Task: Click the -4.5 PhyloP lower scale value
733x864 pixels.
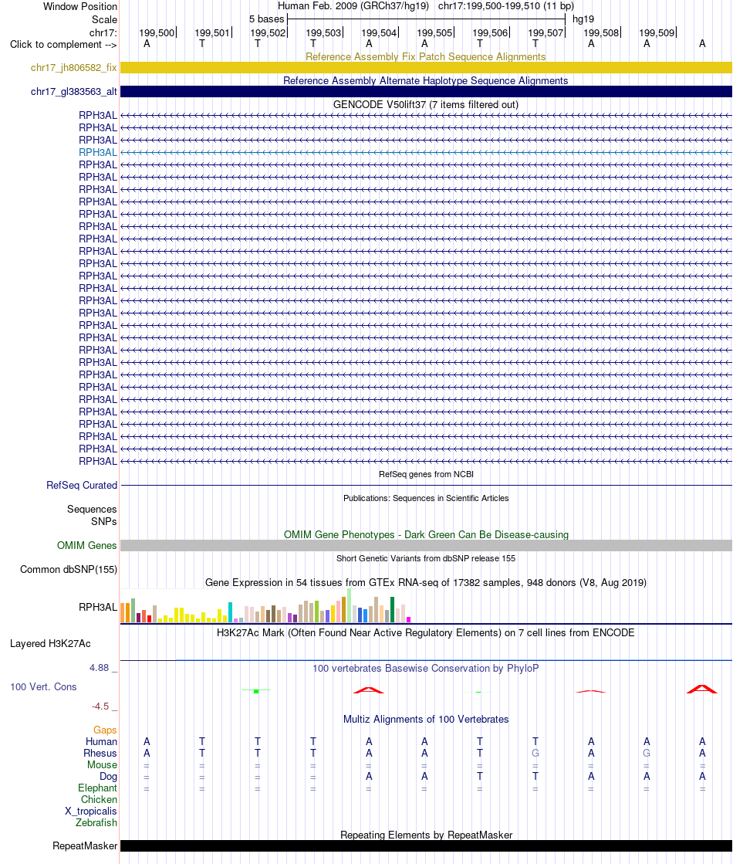Action: pos(101,706)
